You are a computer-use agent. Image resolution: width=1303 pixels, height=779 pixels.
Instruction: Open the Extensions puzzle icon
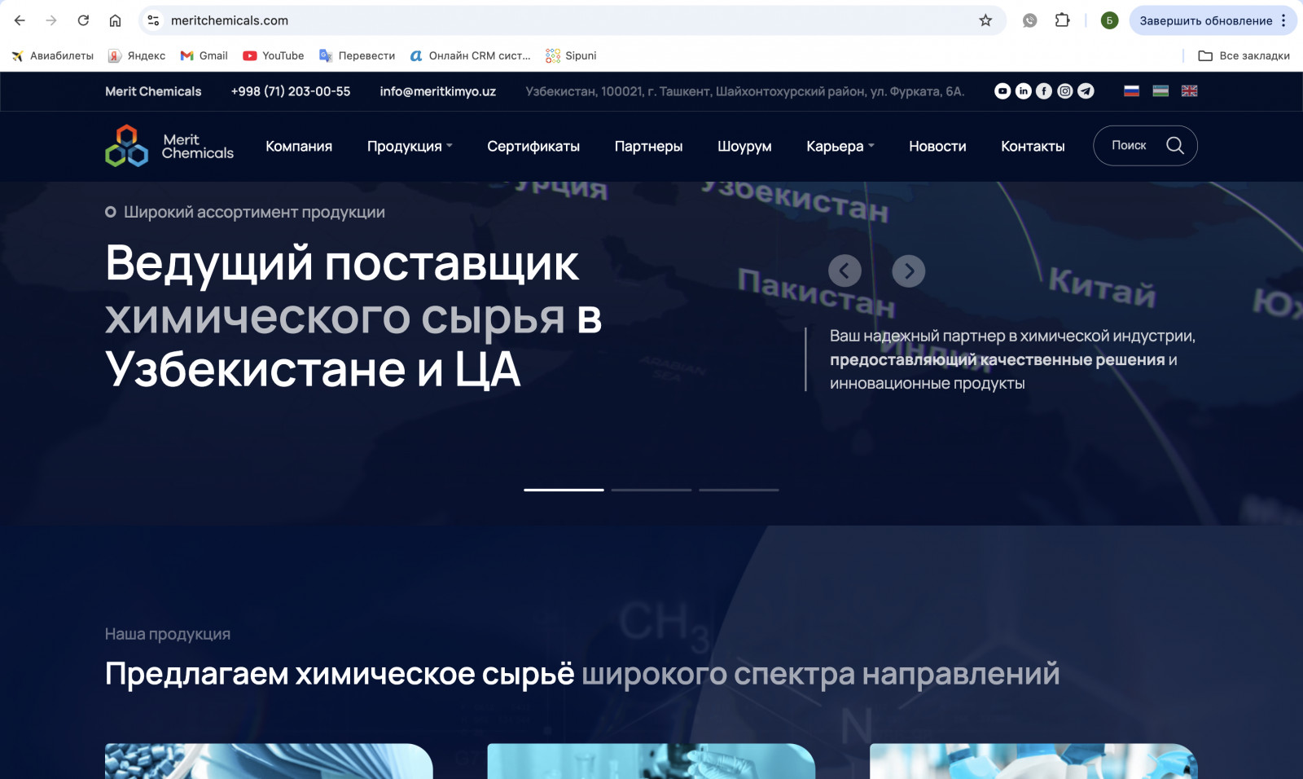tap(1062, 20)
